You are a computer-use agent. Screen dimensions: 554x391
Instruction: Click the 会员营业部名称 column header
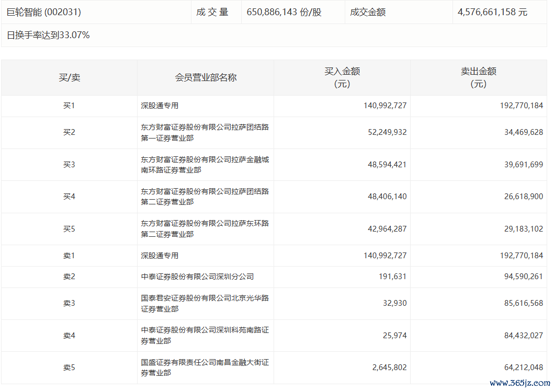coord(206,77)
